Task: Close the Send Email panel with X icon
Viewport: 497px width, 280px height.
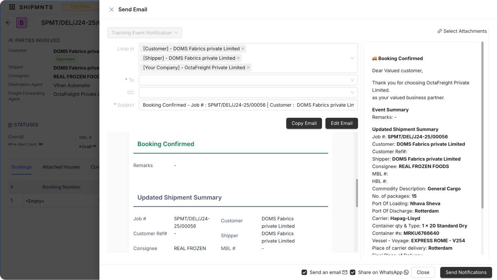Action: pyautogui.click(x=111, y=10)
